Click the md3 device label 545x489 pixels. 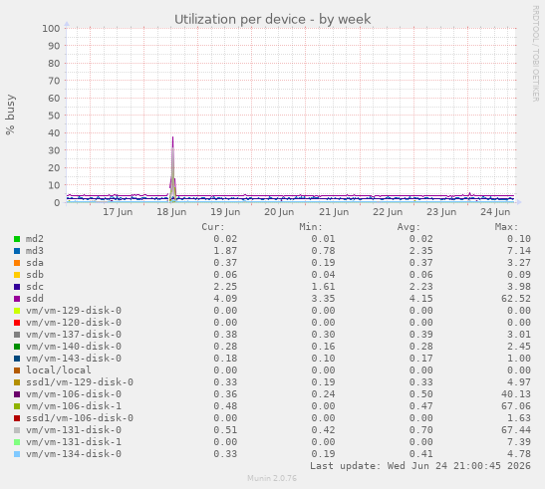pos(35,251)
